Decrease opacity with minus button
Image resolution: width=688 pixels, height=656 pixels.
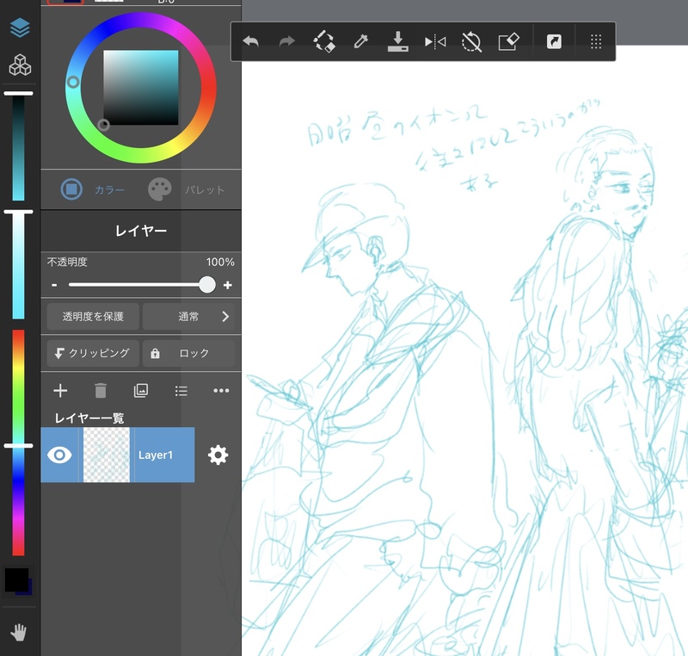click(x=54, y=285)
